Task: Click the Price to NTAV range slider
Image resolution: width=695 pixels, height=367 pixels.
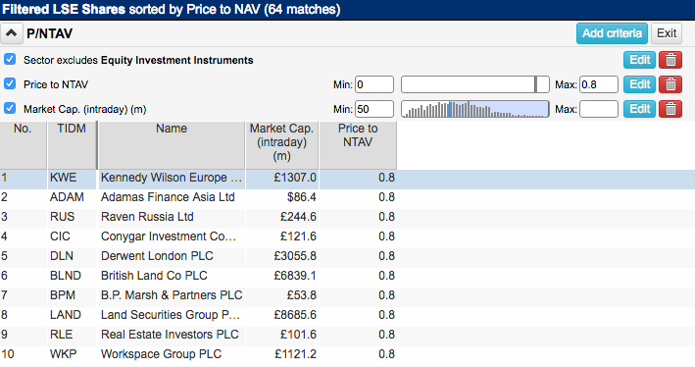Action: tap(475, 84)
